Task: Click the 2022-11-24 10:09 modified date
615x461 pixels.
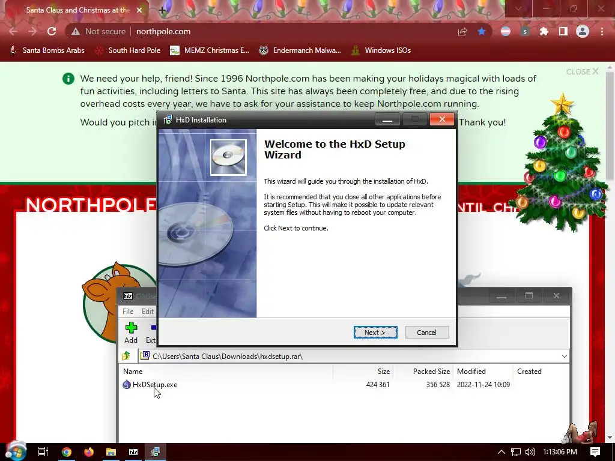Action: point(483,385)
